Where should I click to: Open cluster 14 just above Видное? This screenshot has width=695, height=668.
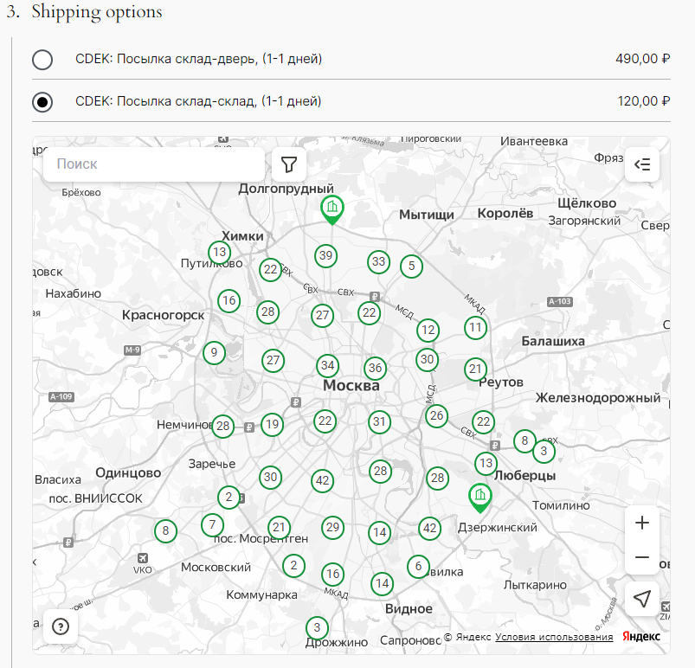382,584
